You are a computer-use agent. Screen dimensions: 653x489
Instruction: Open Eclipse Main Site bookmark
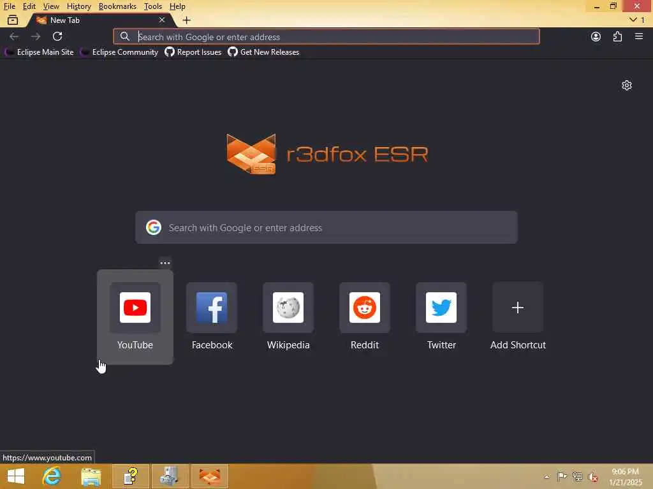[40, 52]
